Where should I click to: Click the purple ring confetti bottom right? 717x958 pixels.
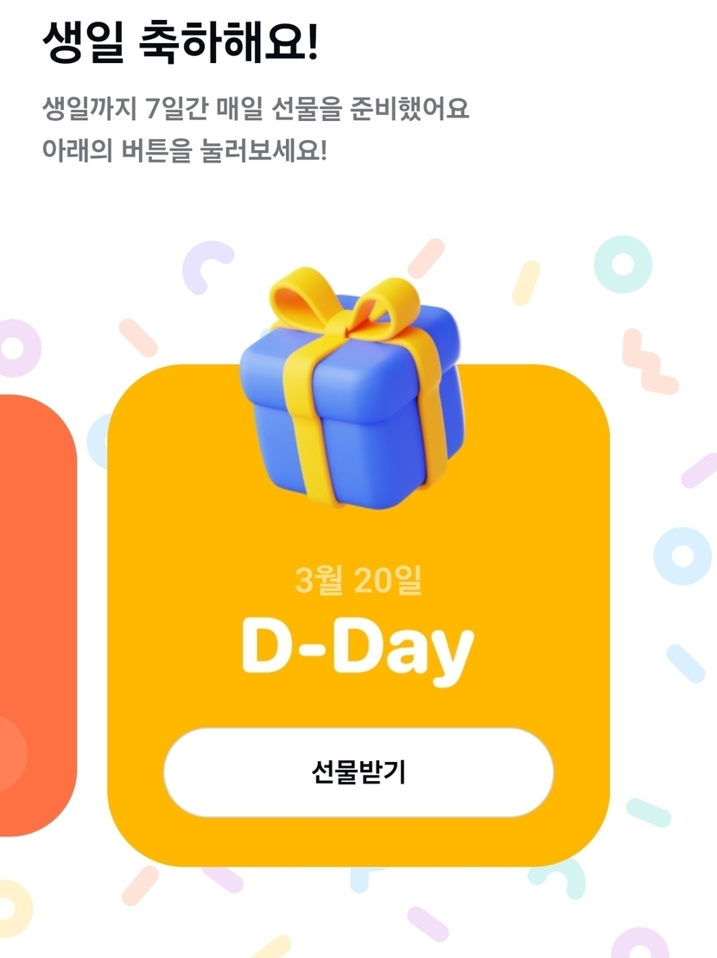click(x=641, y=944)
